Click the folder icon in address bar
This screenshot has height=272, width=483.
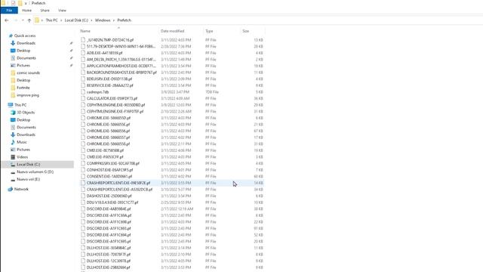[x=37, y=20]
